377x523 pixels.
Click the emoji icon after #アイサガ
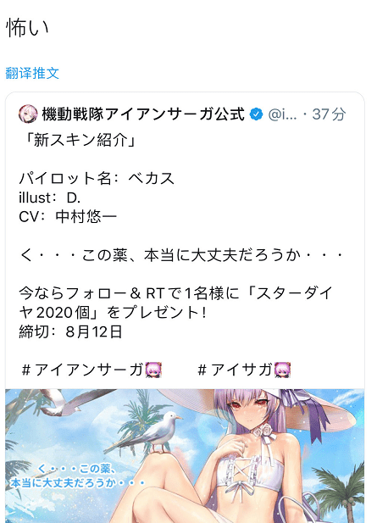point(283,370)
